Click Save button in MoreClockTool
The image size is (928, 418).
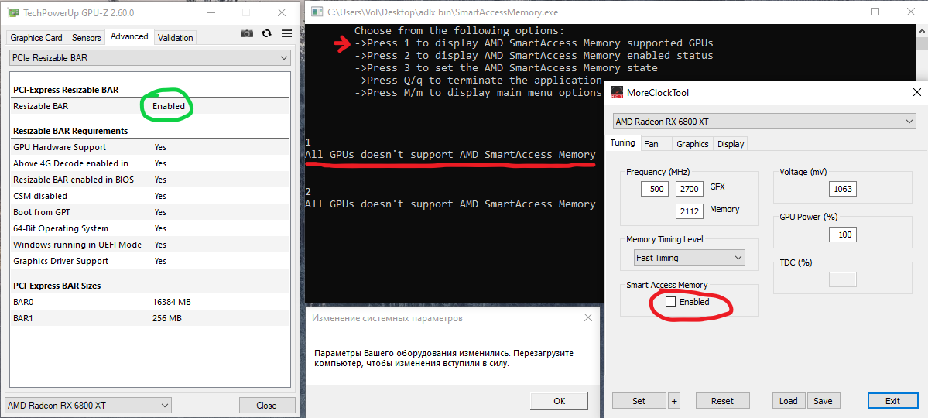point(823,401)
